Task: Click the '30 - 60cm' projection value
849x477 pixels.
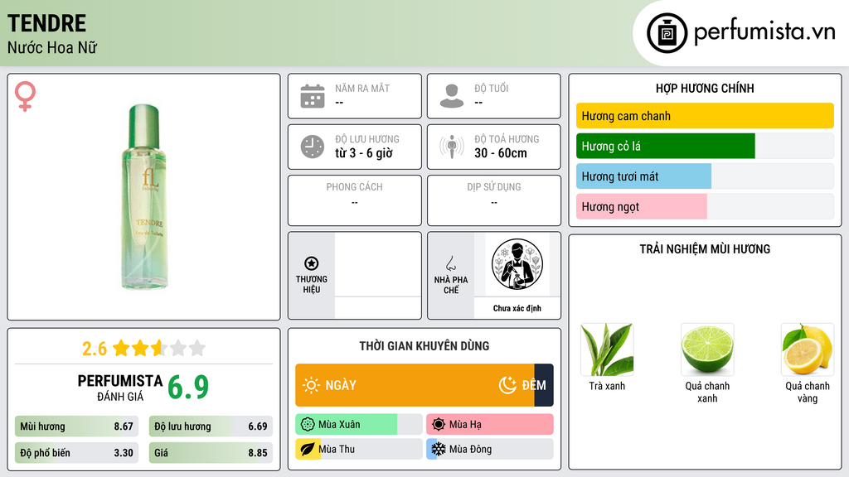Action: (x=501, y=153)
